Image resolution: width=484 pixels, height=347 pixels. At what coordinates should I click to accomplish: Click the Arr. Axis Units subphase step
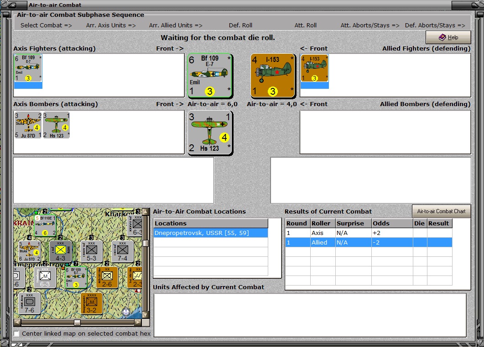(111, 25)
